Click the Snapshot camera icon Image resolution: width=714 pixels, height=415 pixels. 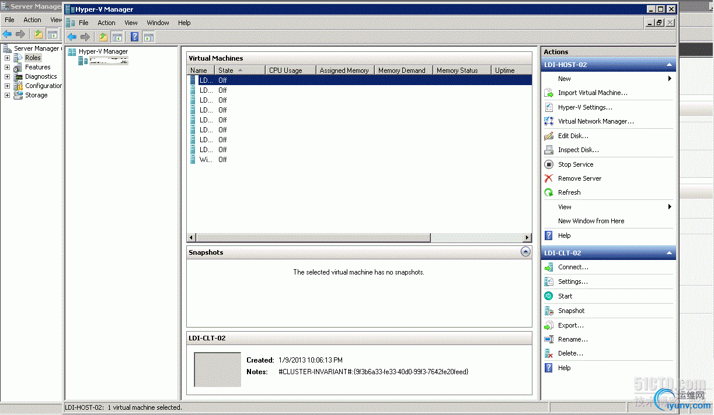tap(548, 311)
